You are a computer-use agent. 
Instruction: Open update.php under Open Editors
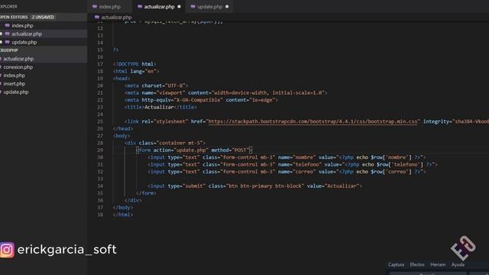24,43
